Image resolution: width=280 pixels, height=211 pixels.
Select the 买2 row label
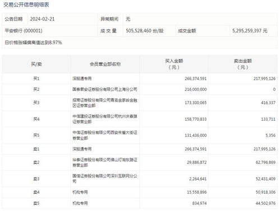coord(36,89)
